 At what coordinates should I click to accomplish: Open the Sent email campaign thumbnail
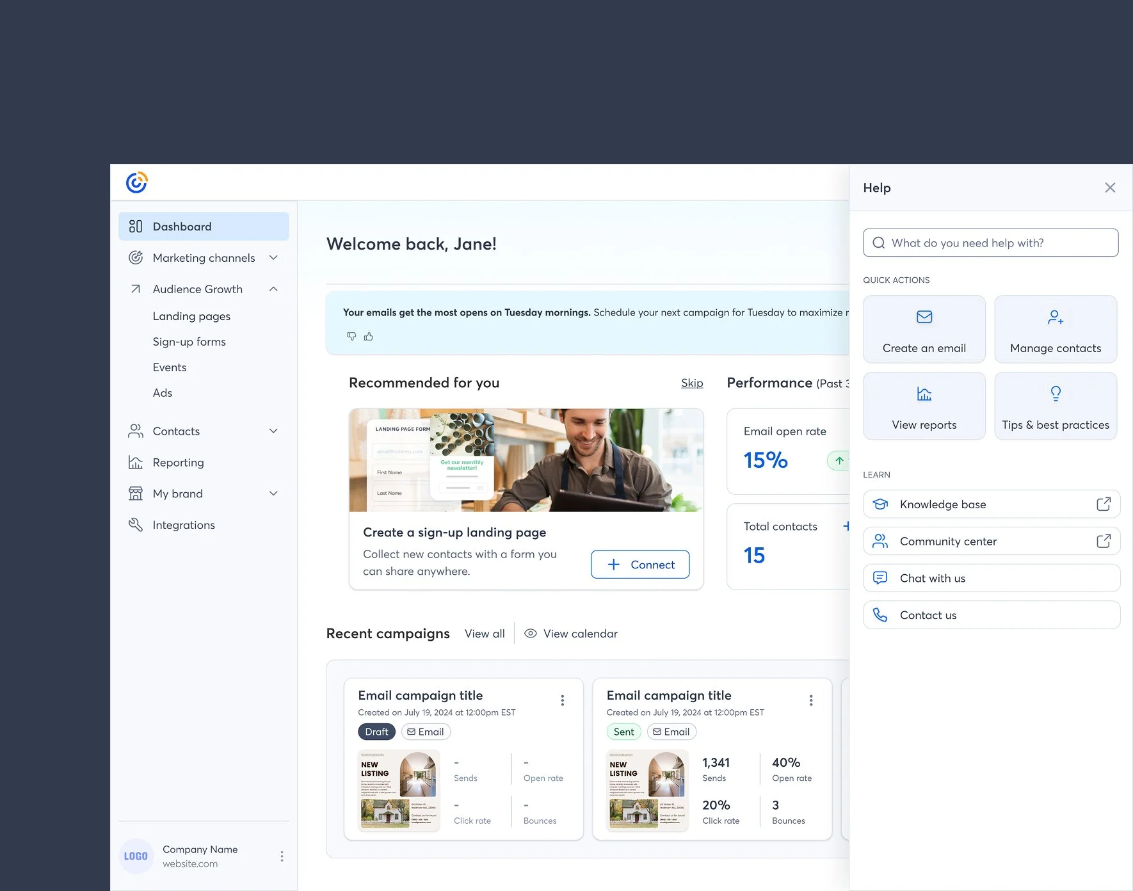click(647, 791)
